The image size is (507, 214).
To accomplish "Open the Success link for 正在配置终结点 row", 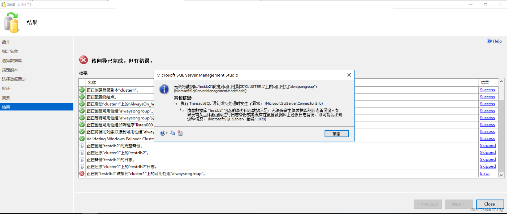I will coord(487,97).
